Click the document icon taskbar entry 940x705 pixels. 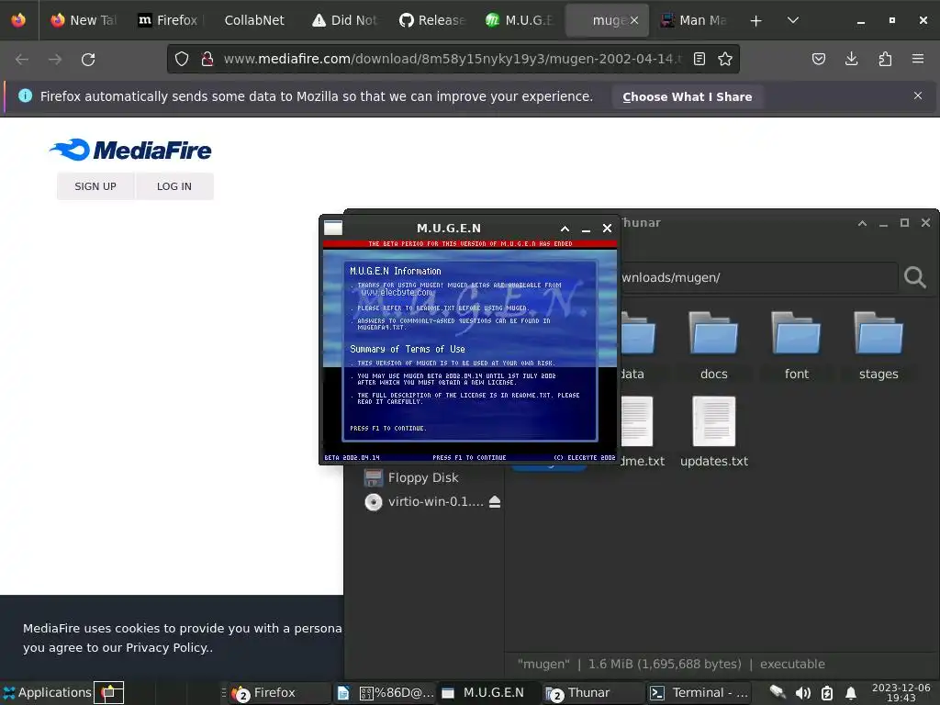pyautogui.click(x=343, y=693)
